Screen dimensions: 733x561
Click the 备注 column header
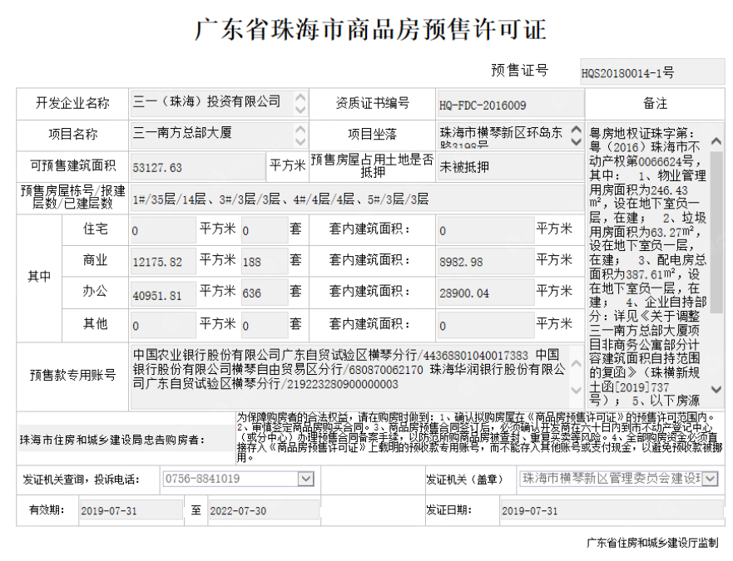point(655,104)
